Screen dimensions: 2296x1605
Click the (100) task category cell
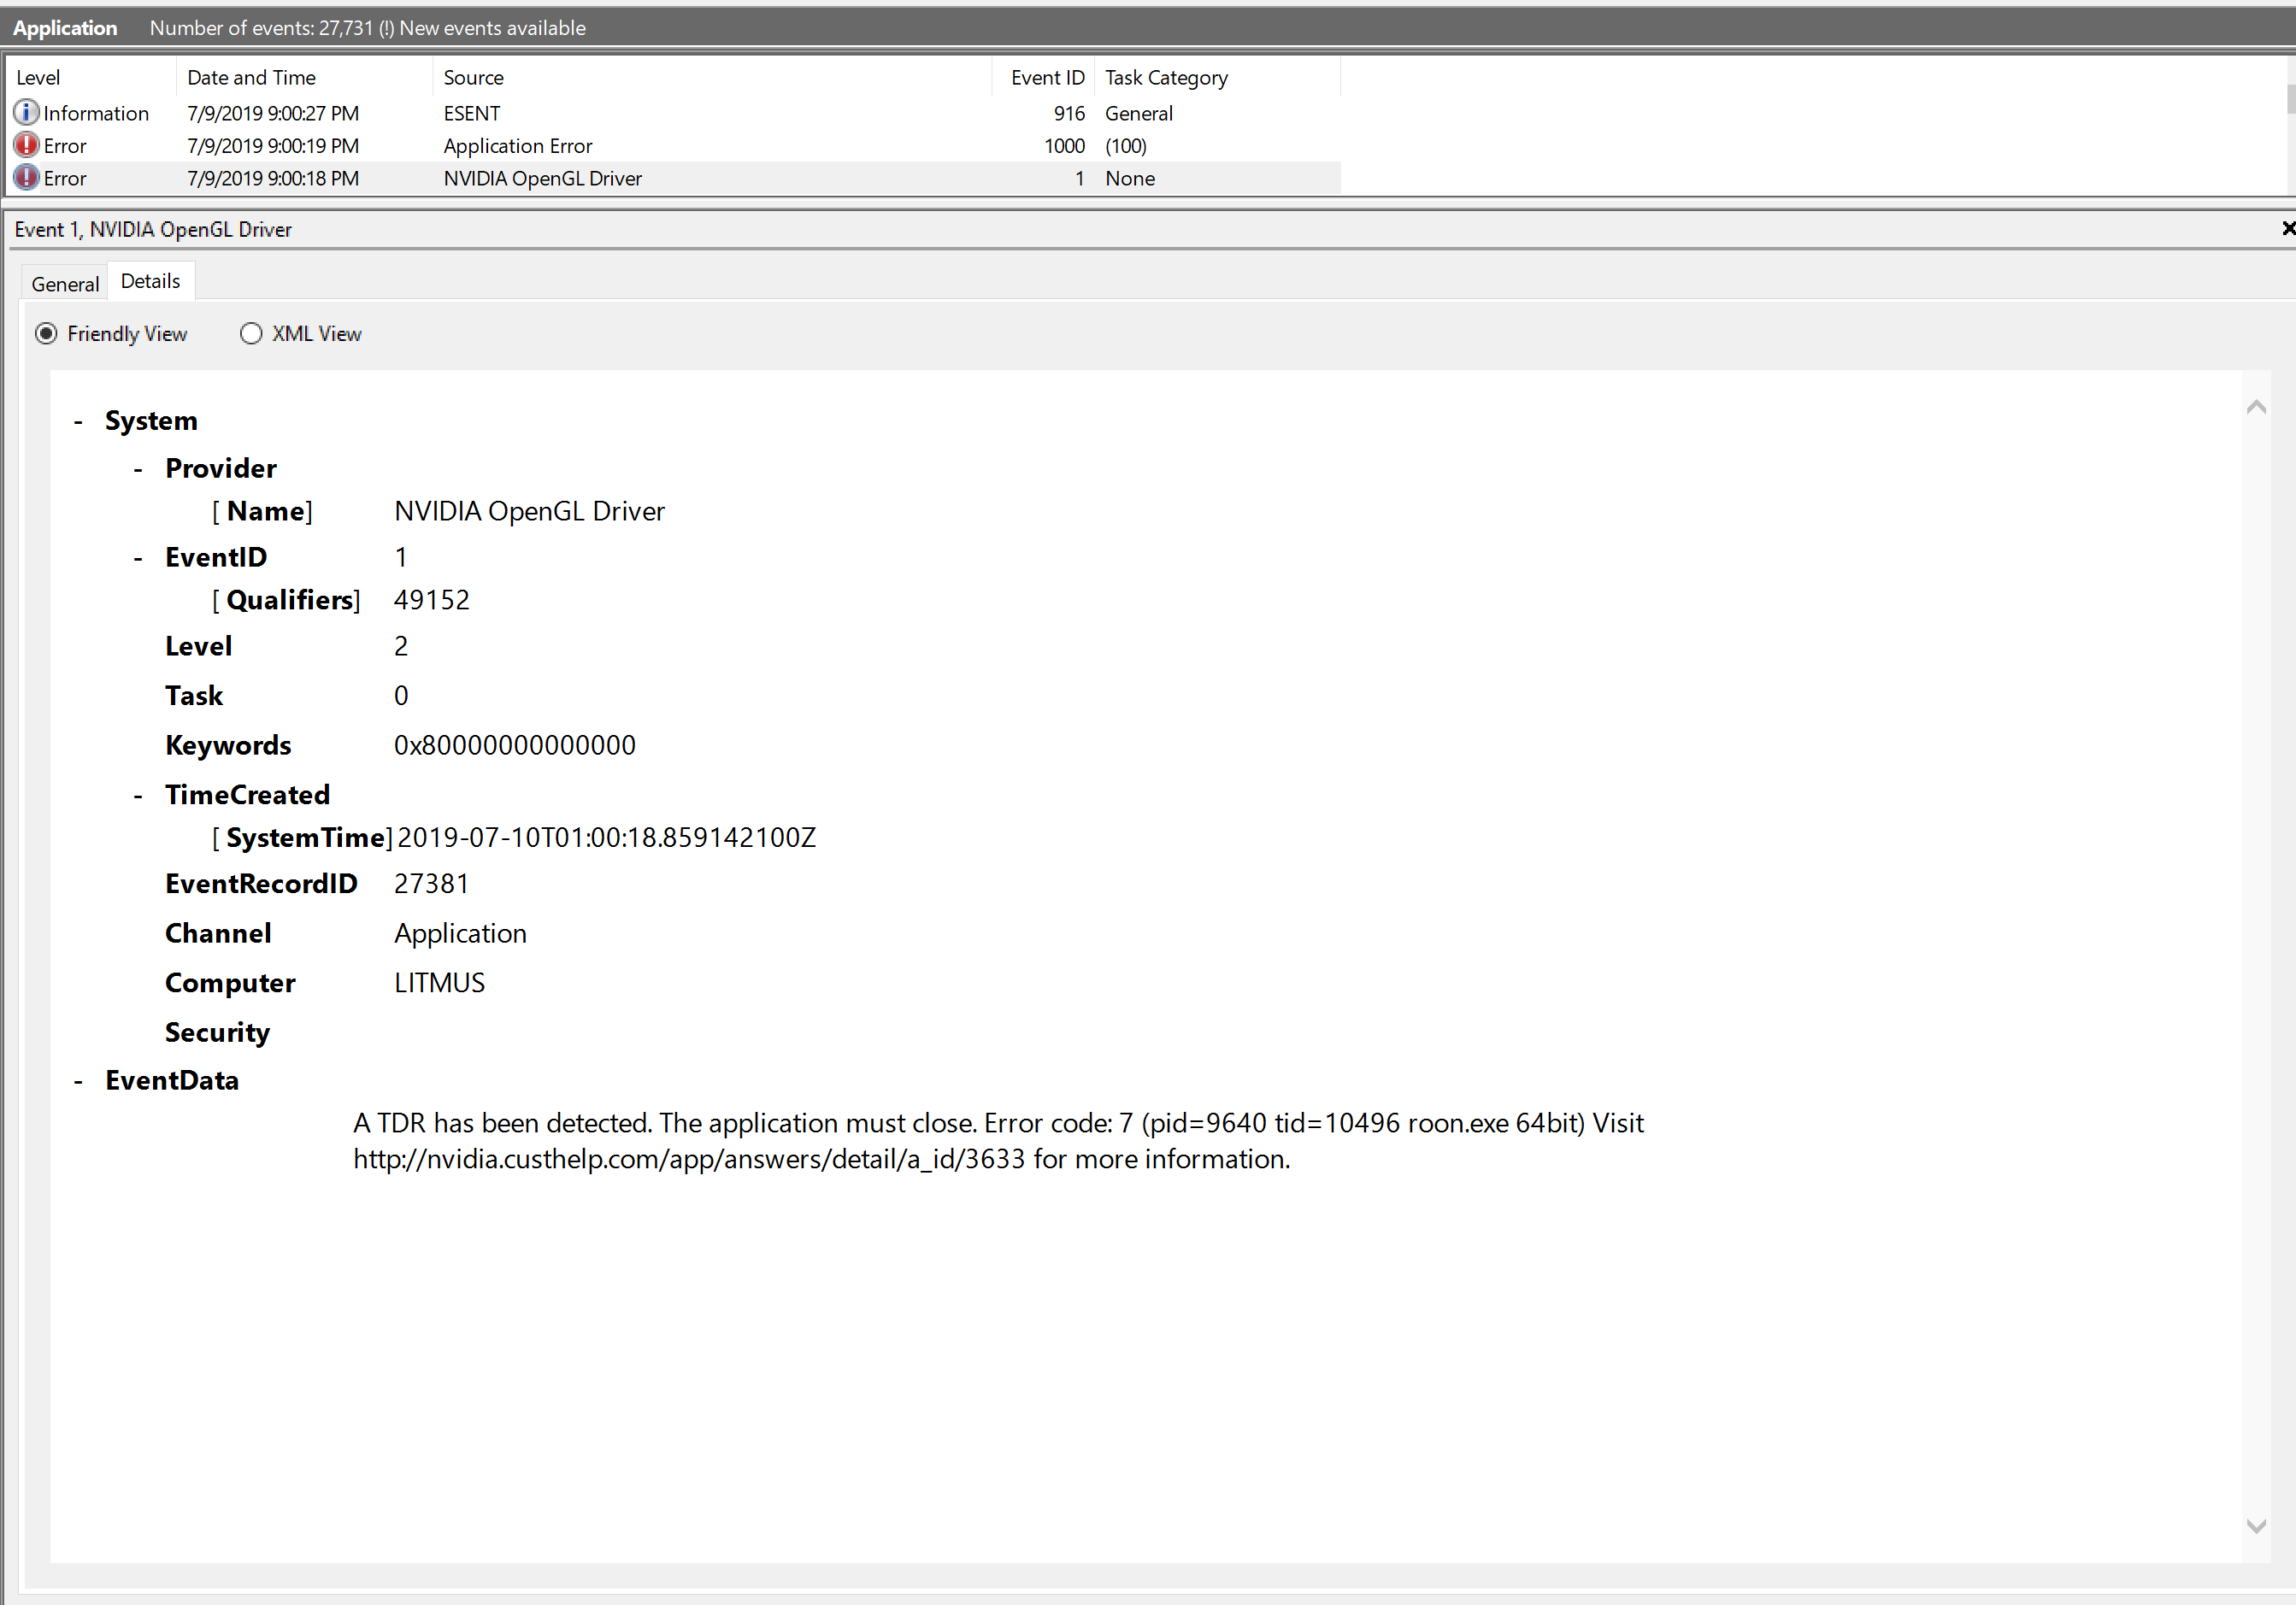click(1126, 146)
